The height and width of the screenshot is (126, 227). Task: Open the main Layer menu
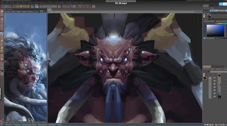(18, 2)
